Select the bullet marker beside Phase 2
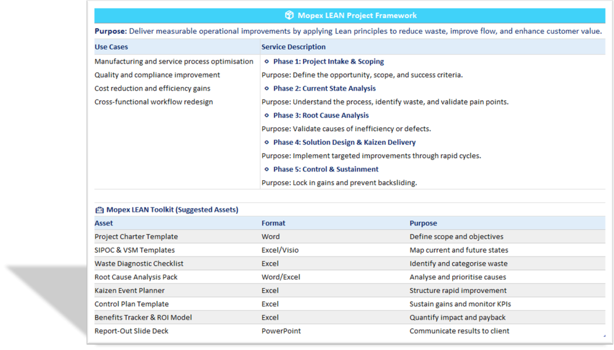The image size is (614, 350). click(267, 89)
